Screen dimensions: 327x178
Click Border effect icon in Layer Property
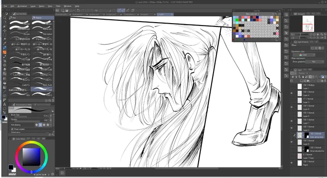click(x=313, y=48)
